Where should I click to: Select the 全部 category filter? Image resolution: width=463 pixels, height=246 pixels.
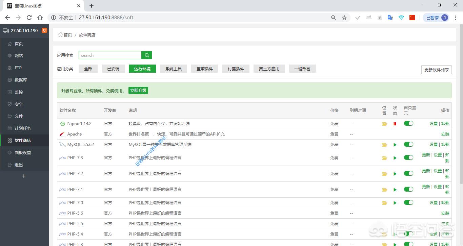coord(88,69)
